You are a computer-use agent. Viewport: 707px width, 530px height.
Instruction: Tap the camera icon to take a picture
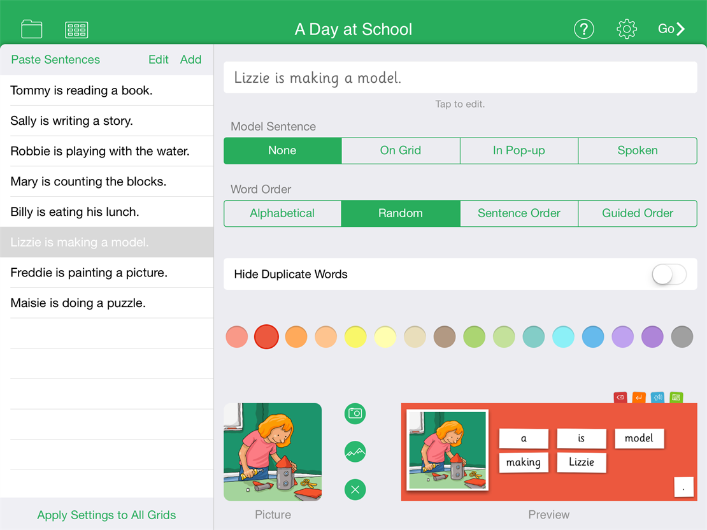coord(355,413)
